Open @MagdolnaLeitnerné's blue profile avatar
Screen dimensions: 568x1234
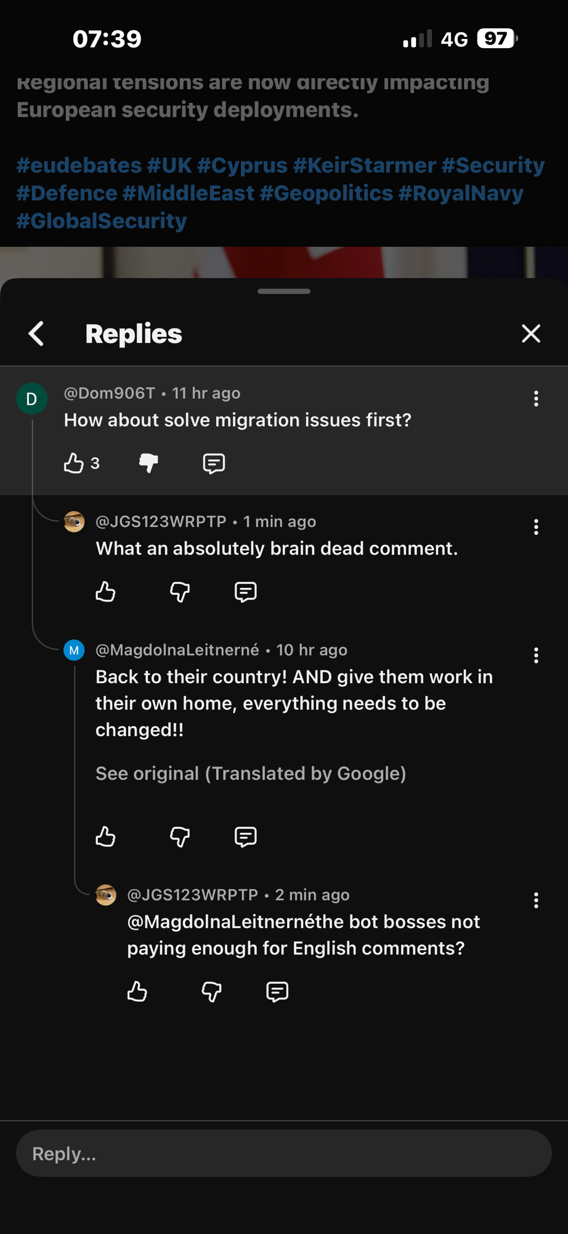74,650
